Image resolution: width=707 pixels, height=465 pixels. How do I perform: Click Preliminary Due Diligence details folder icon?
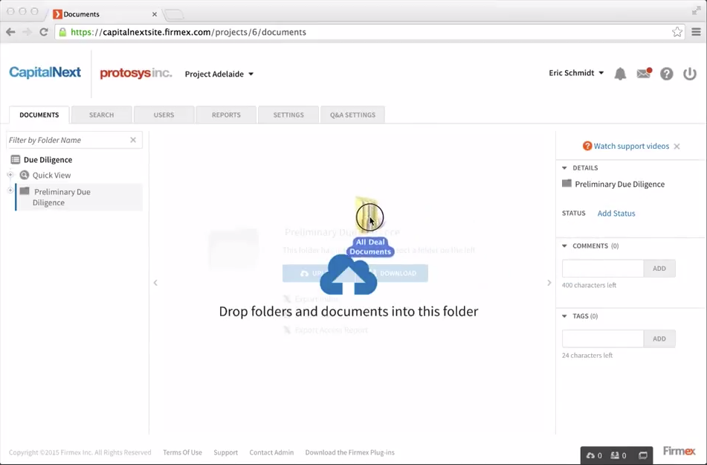[566, 183]
